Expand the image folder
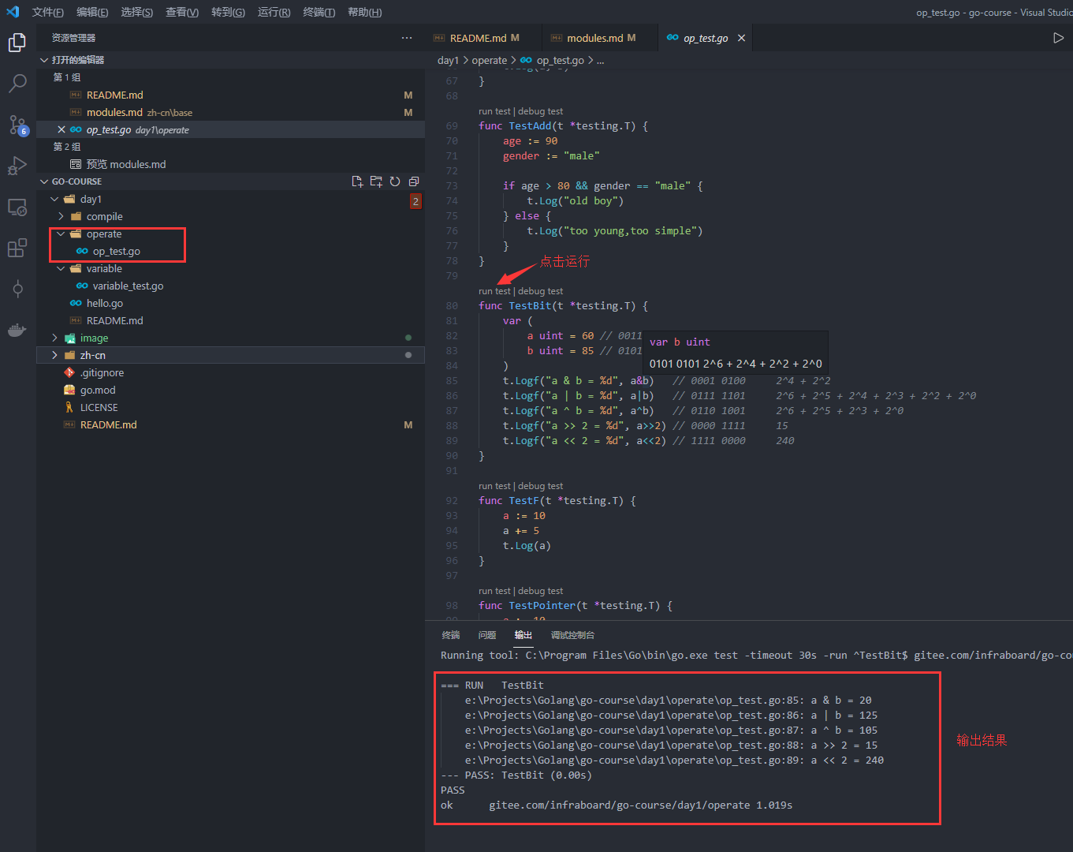Image resolution: width=1073 pixels, height=852 pixels. pyautogui.click(x=54, y=338)
